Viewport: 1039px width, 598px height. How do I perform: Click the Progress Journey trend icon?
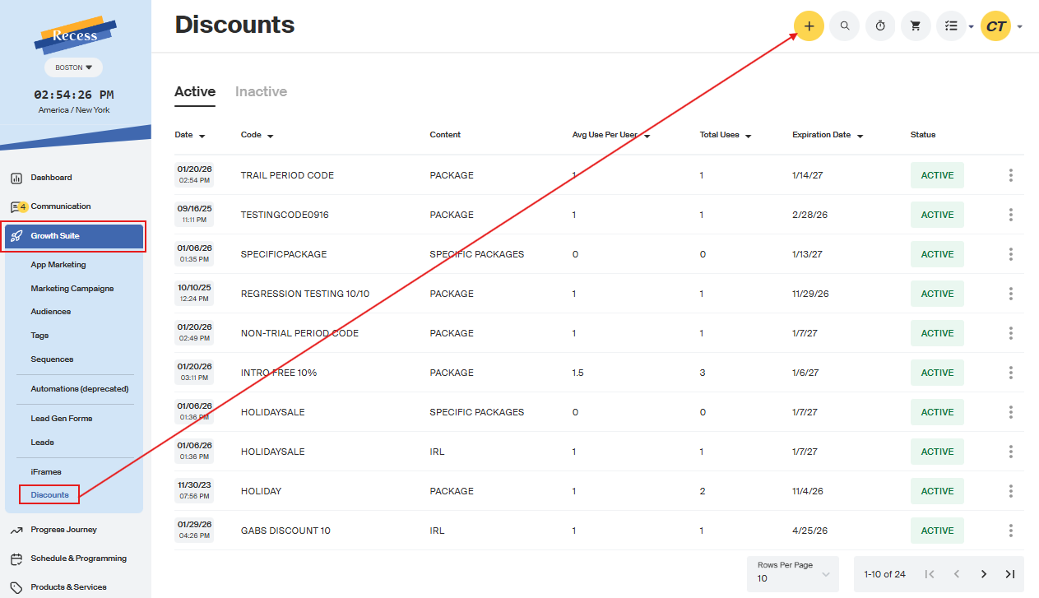pos(16,530)
